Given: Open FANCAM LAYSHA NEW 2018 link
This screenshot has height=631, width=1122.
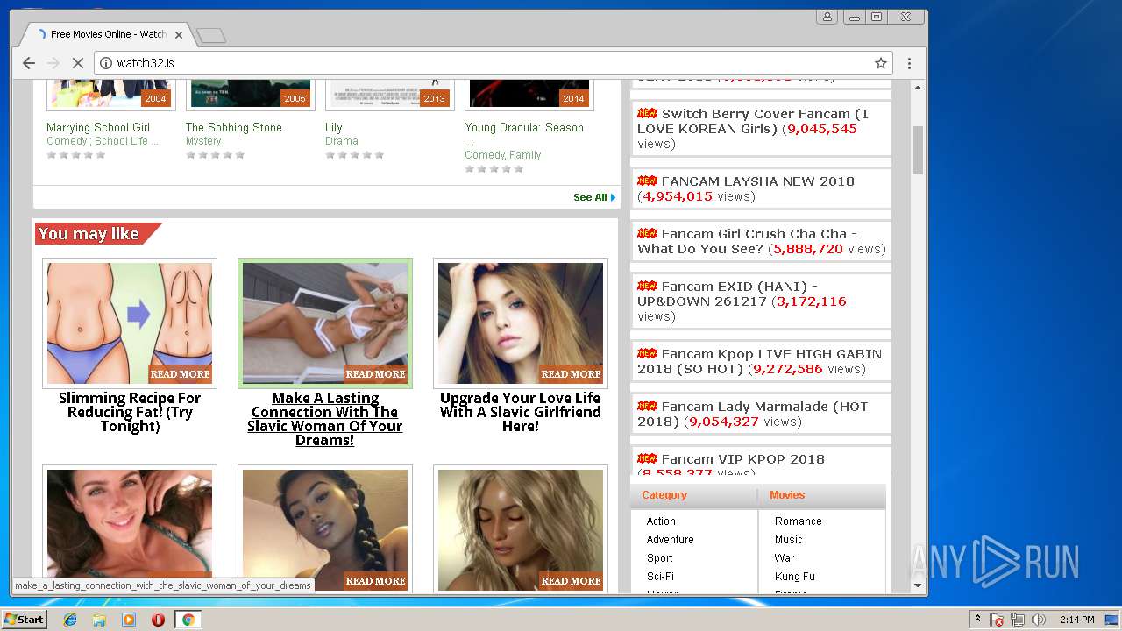Looking at the screenshot, I should coord(757,181).
